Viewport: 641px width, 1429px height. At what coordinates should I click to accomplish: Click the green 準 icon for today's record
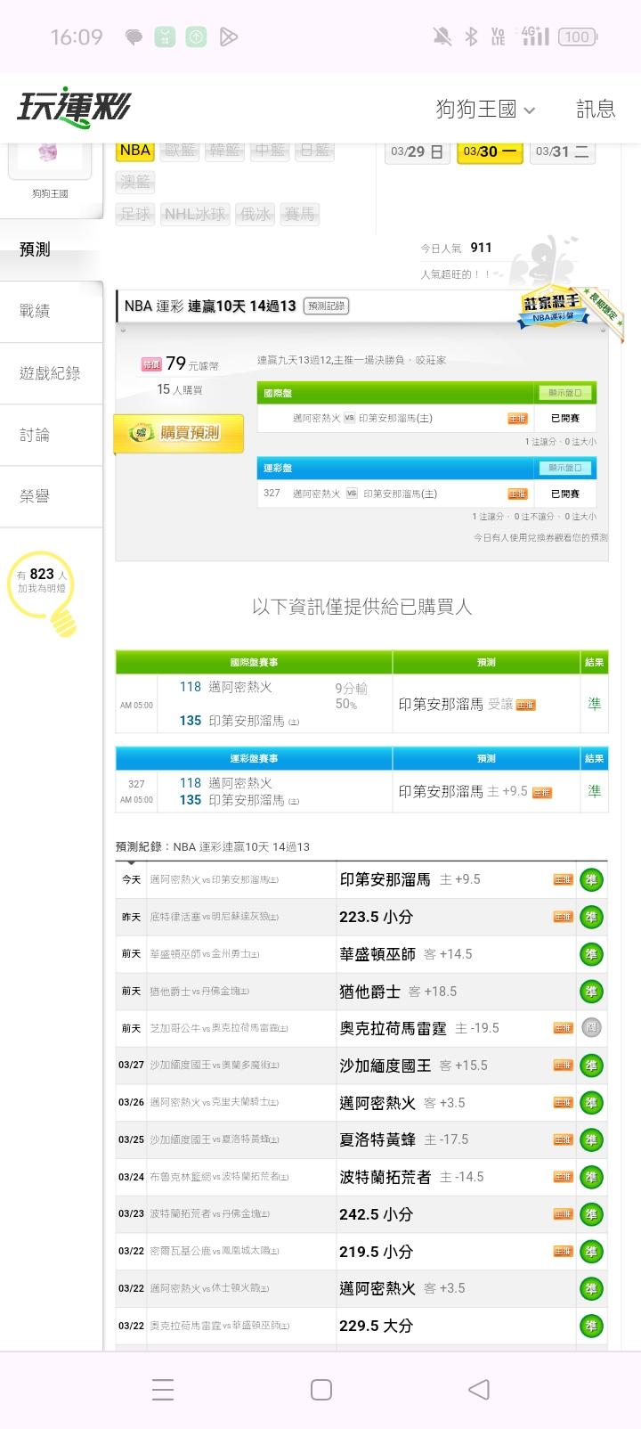[x=591, y=880]
